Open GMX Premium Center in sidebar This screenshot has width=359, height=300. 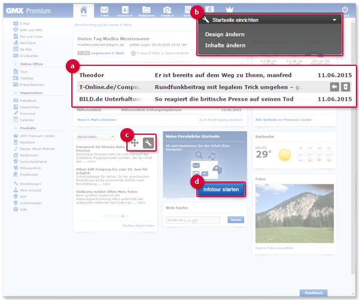coord(34,136)
